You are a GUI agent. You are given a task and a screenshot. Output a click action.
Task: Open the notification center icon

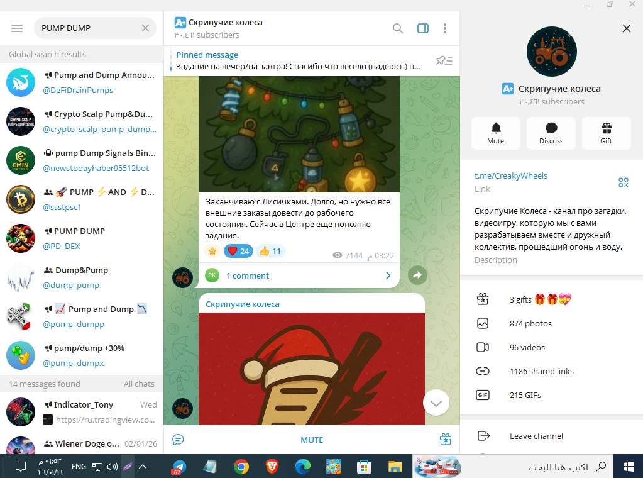21,467
